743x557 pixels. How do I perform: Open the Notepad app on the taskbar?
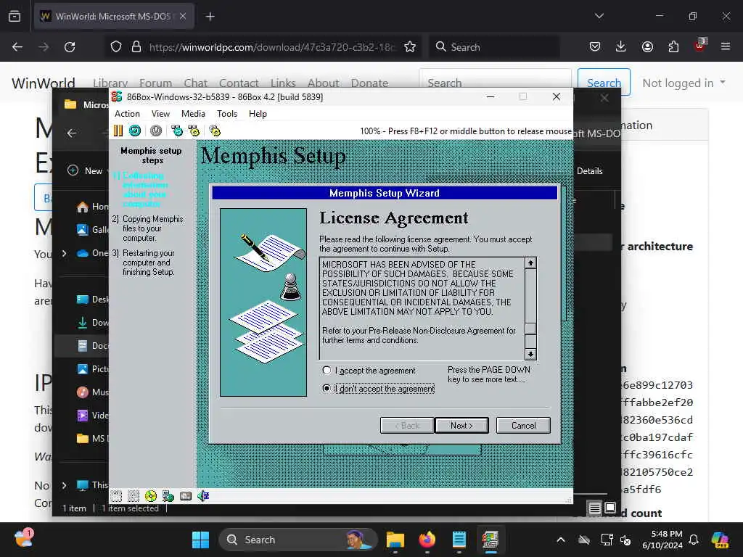(459, 540)
